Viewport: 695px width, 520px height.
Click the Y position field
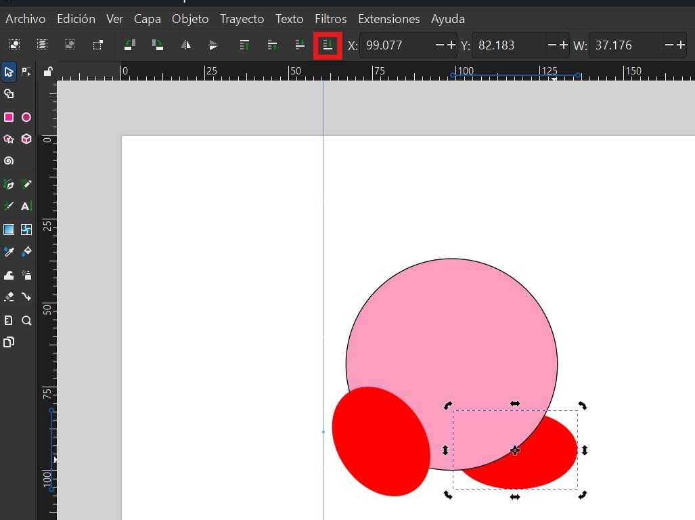click(x=510, y=45)
